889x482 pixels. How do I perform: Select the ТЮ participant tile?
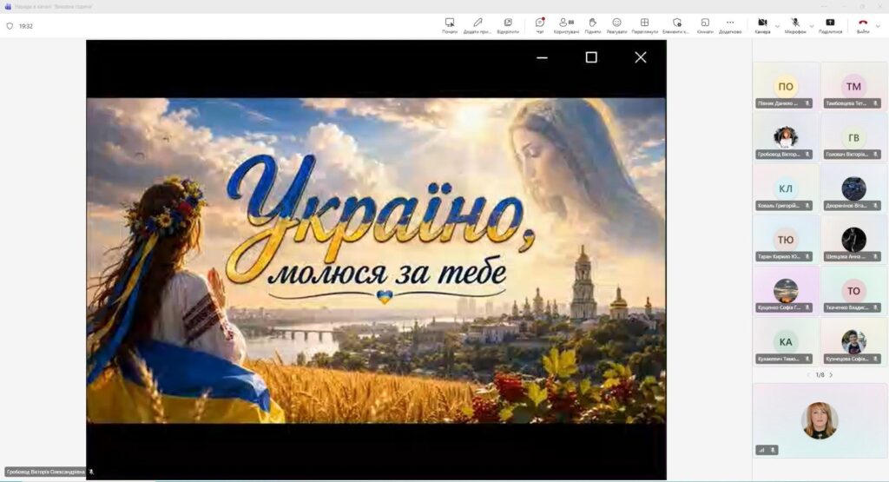coord(786,239)
